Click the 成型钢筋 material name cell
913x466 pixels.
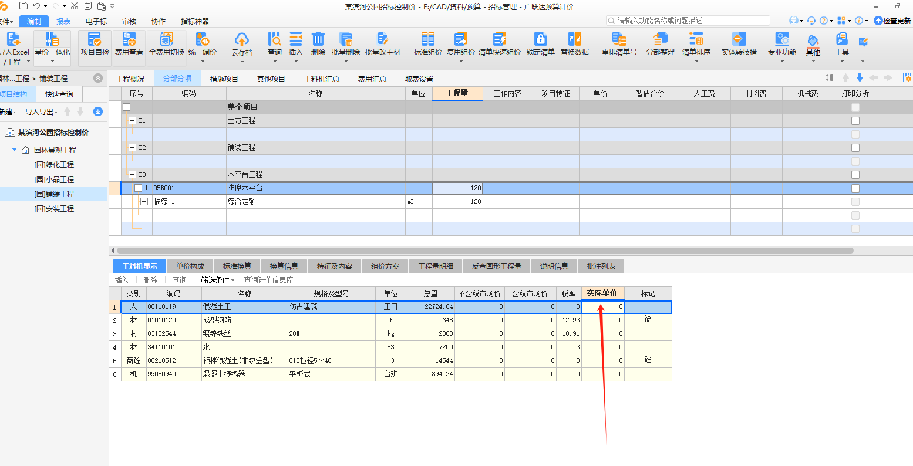pos(245,320)
